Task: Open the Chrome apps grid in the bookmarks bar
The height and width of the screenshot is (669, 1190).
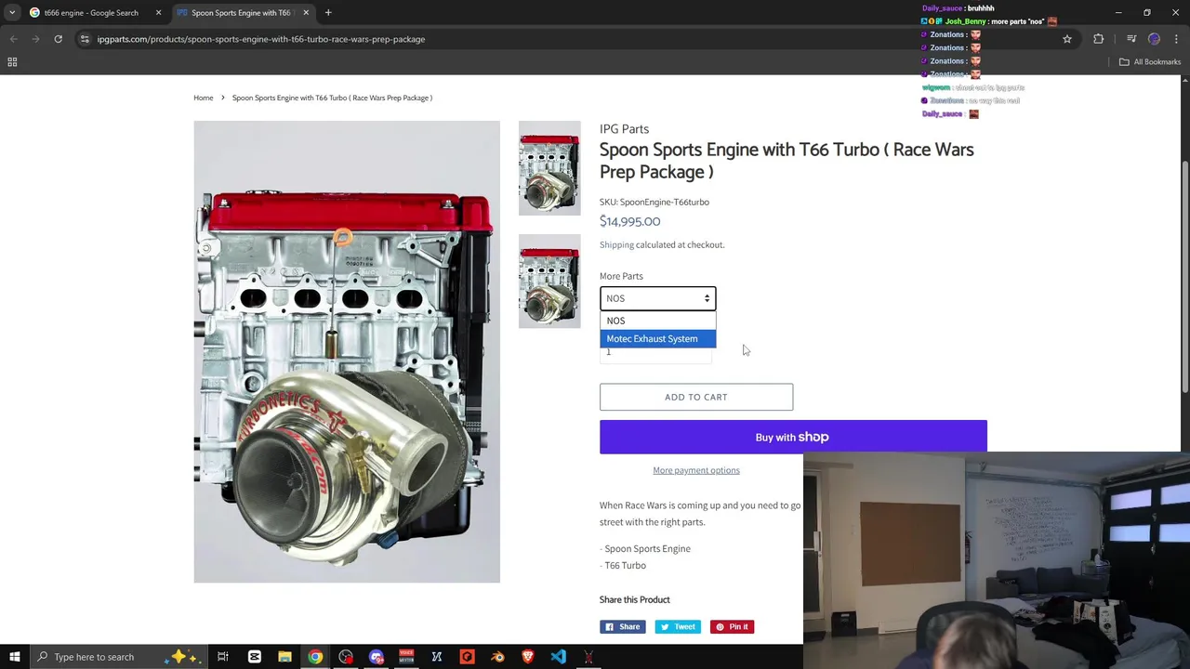Action: [x=12, y=62]
